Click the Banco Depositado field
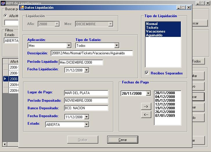This screenshot has height=152, width=211. coord(86,108)
